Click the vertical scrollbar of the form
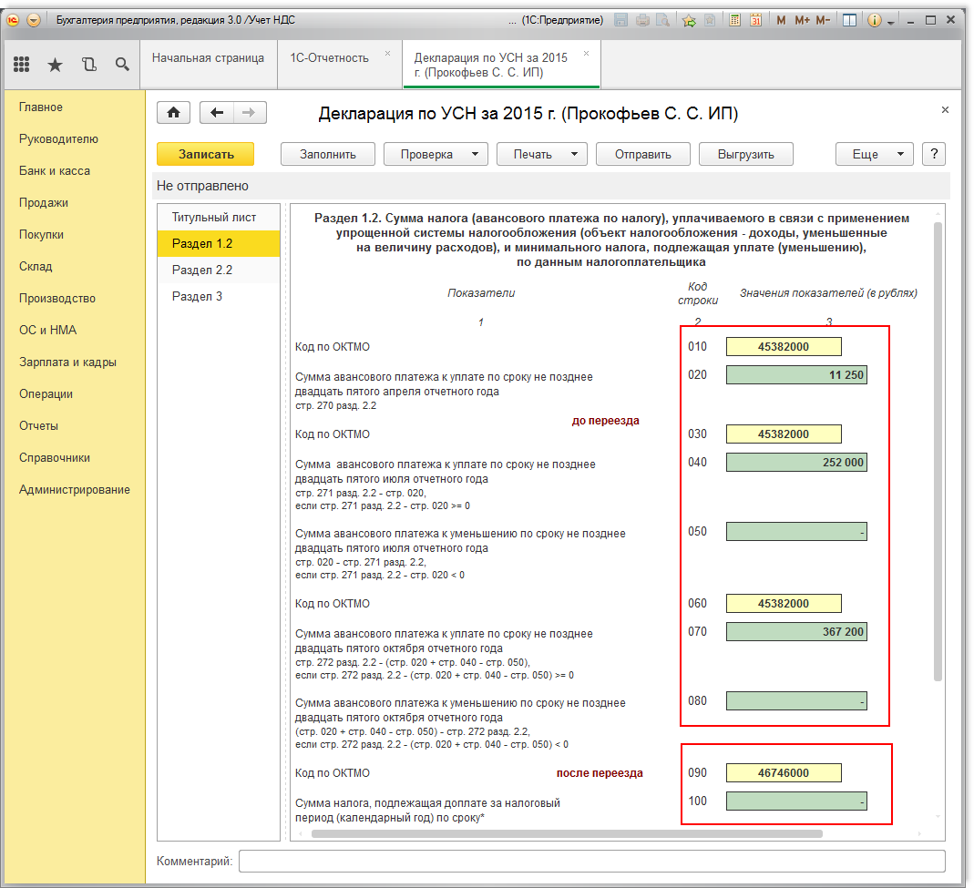This screenshot has width=974, height=888. [938, 455]
